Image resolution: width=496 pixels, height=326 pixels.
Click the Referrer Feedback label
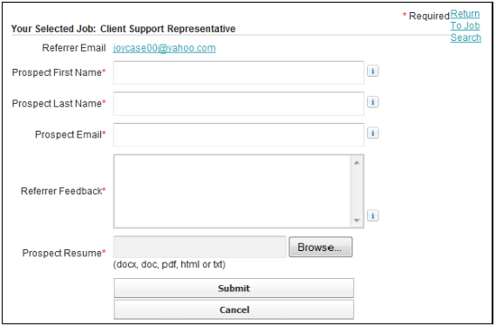pos(64,191)
